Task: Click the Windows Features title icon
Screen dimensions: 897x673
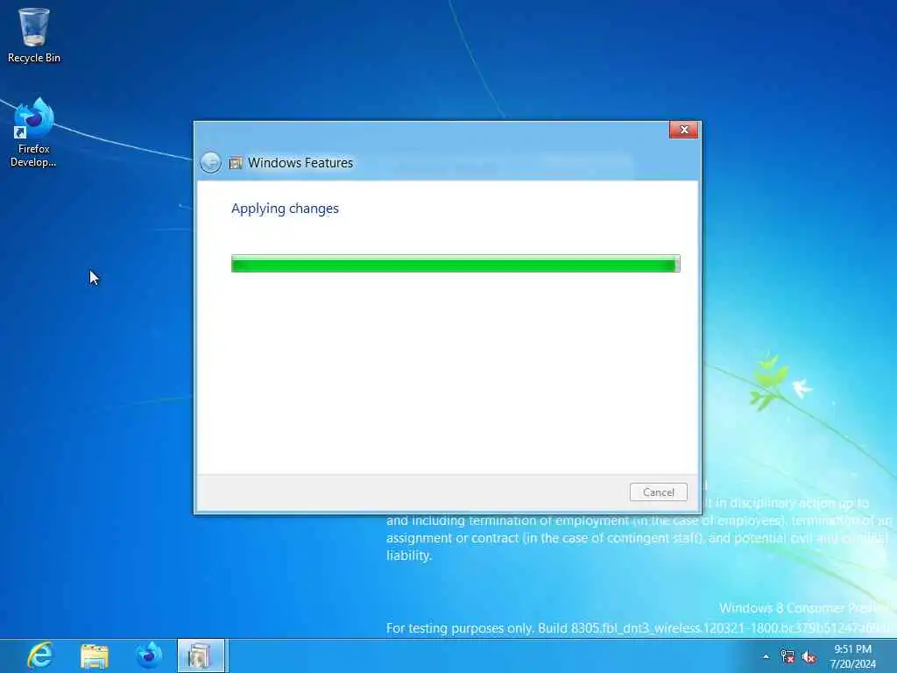Action: tap(236, 163)
